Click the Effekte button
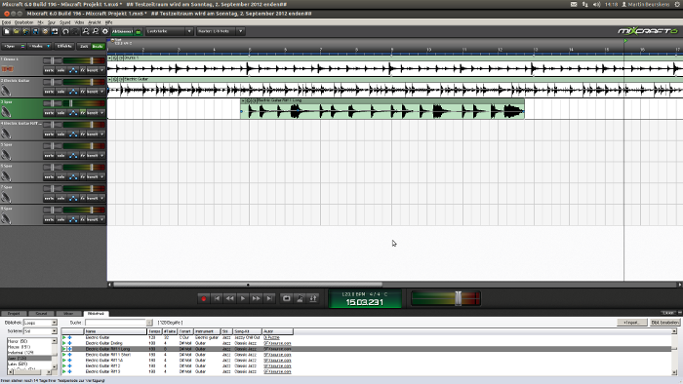 pyautogui.click(x=64, y=46)
